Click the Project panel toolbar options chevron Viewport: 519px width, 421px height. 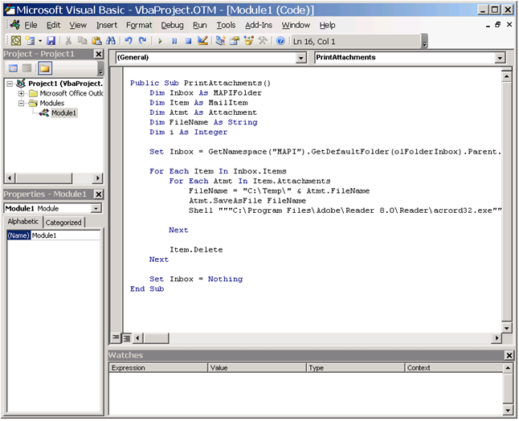[100, 68]
